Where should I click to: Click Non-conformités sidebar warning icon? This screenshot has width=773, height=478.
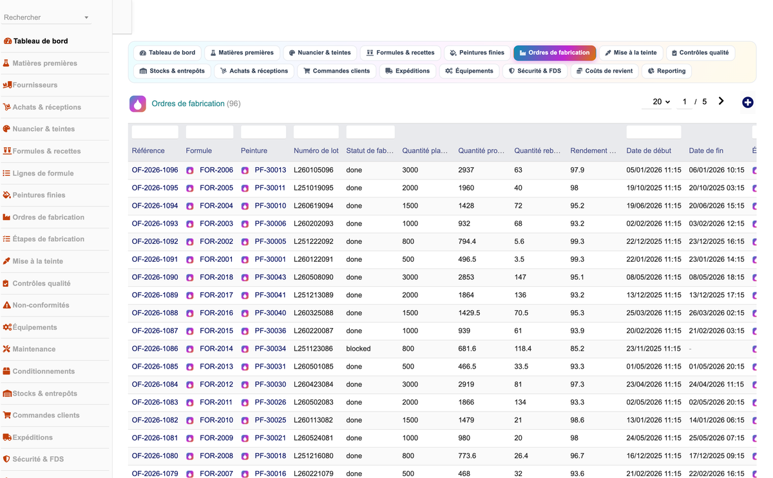[x=7, y=305]
